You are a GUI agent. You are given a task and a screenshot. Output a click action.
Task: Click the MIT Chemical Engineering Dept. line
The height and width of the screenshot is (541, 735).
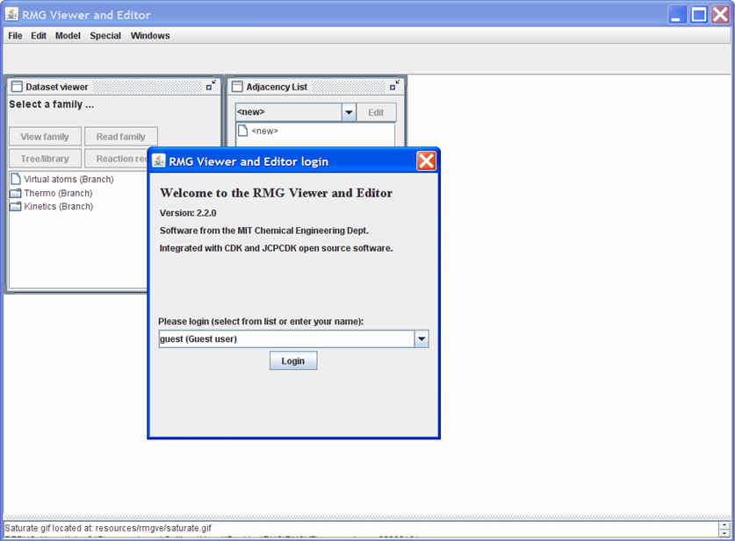pos(264,231)
